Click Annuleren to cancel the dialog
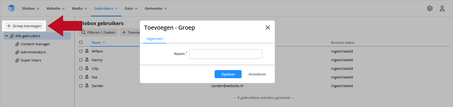The height and width of the screenshot is (107, 453). tap(257, 74)
